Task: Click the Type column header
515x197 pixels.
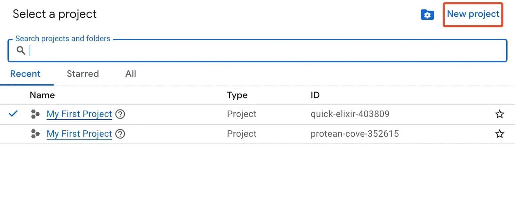Action: tap(237, 95)
